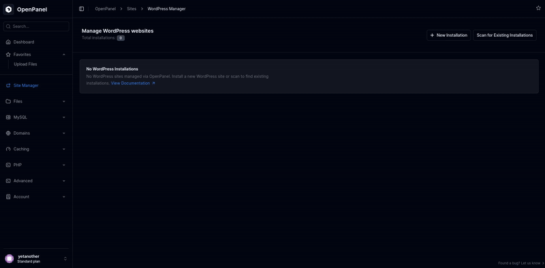Image resolution: width=545 pixels, height=268 pixels.
Task: Click the yetanother user avatar
Action: (x=10, y=258)
